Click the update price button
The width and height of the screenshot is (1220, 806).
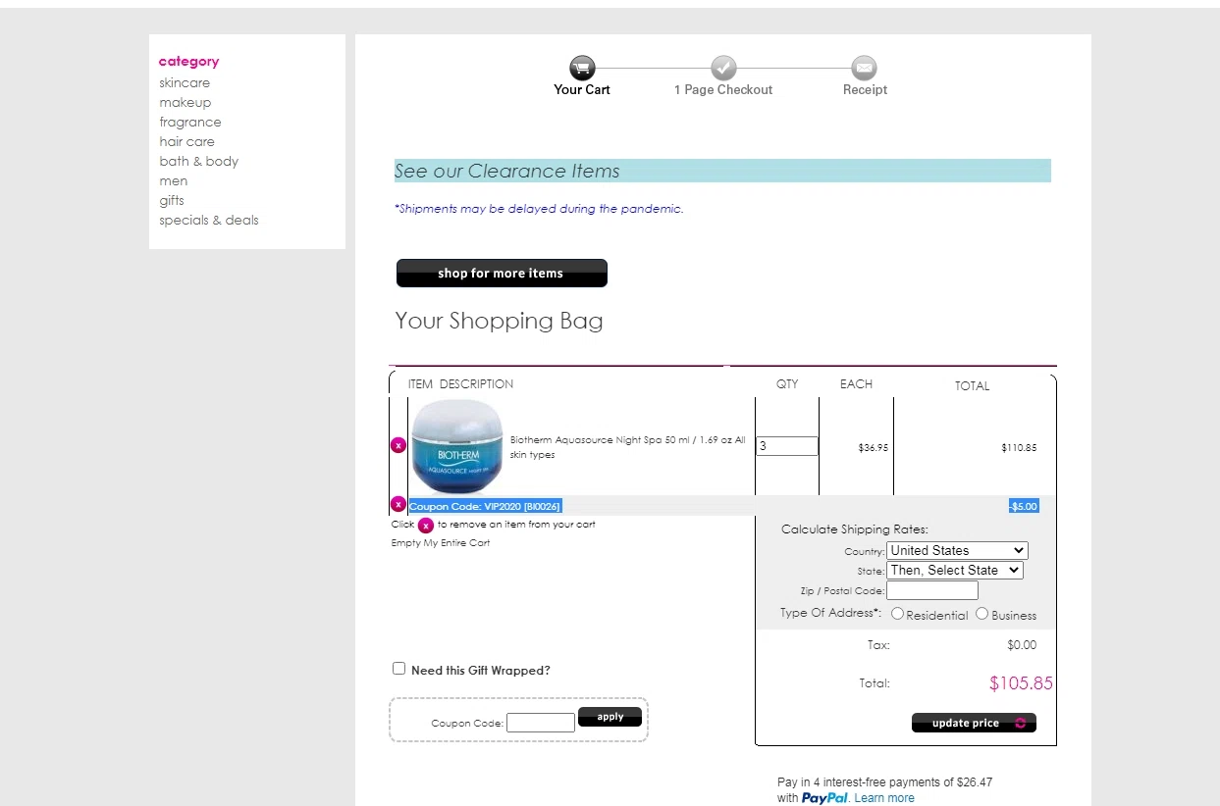974,723
